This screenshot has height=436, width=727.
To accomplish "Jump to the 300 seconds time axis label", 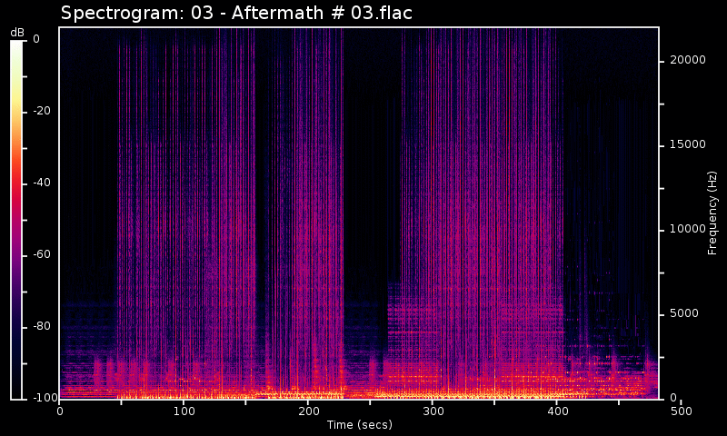I will pos(433,411).
